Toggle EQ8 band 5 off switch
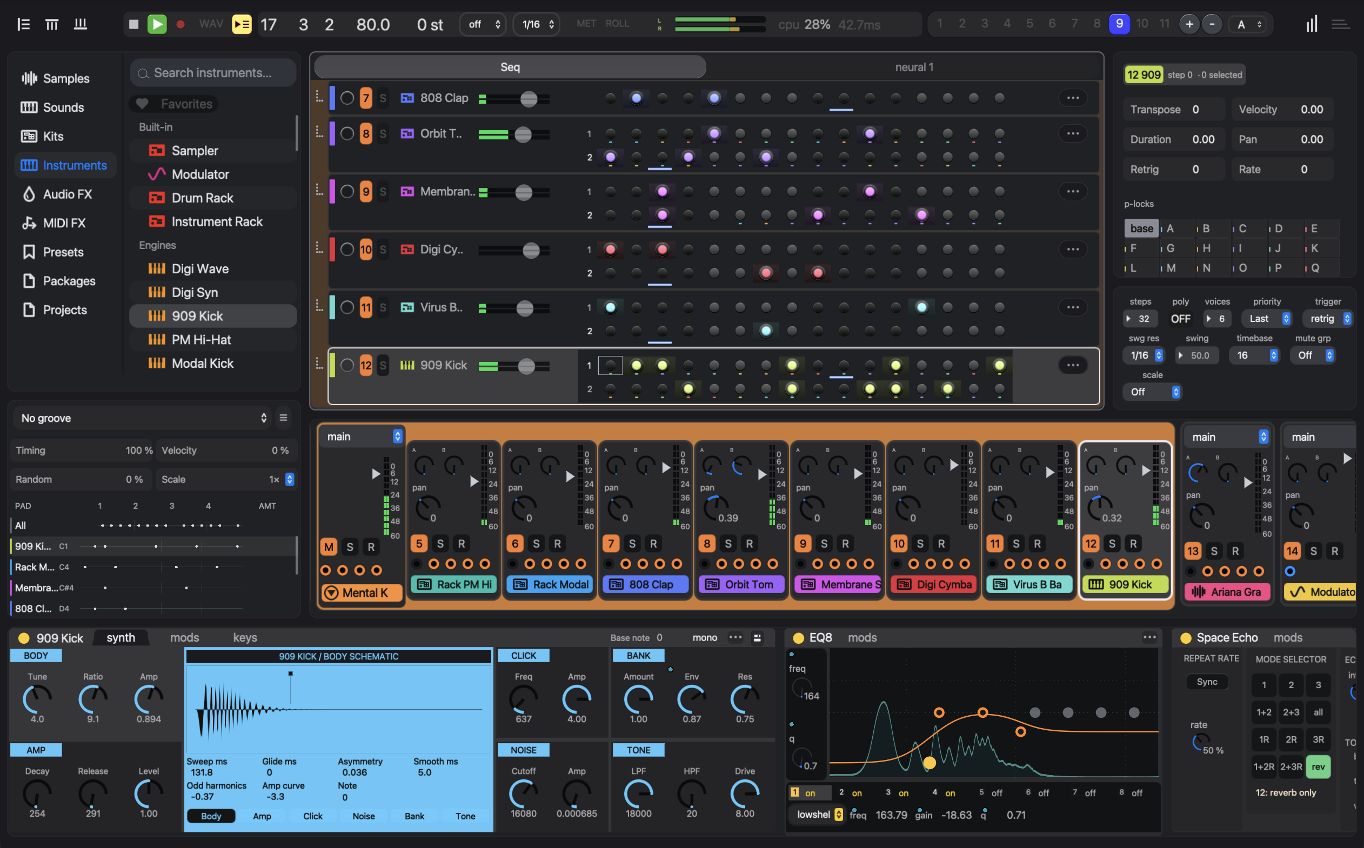 pos(997,793)
